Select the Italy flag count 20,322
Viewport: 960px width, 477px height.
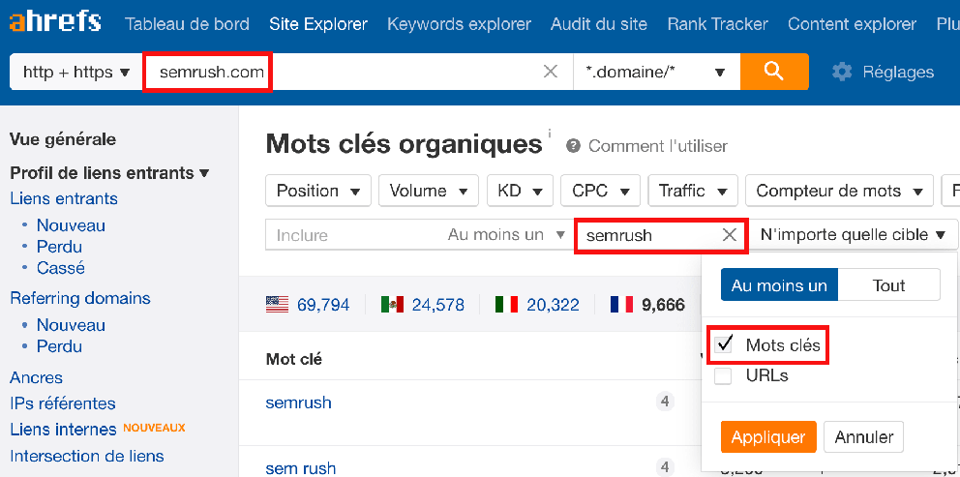point(537,305)
